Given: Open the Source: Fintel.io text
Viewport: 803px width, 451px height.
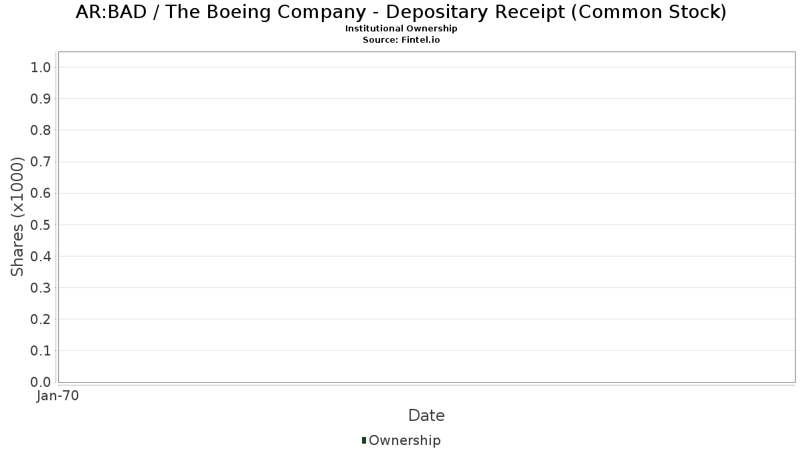Looking at the screenshot, I should click(x=401, y=39).
